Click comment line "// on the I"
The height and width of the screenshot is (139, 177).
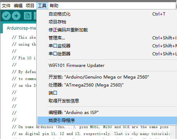pyautogui.click(x=24, y=85)
